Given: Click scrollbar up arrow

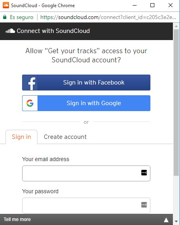Looking at the screenshot, I should (176, 26).
